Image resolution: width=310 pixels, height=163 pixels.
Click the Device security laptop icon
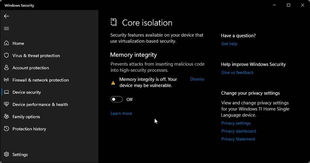pyautogui.click(x=6, y=92)
